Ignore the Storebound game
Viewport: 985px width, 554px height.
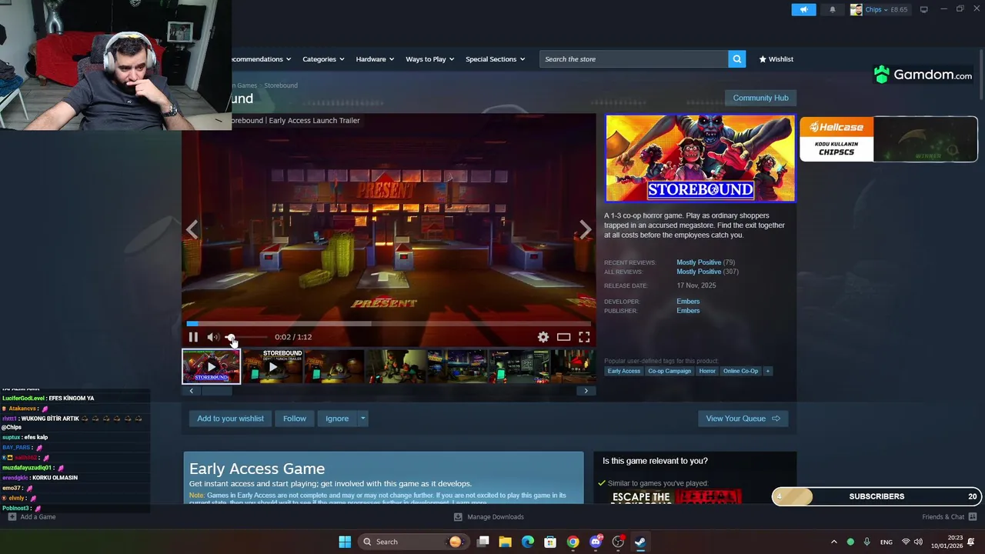(337, 419)
